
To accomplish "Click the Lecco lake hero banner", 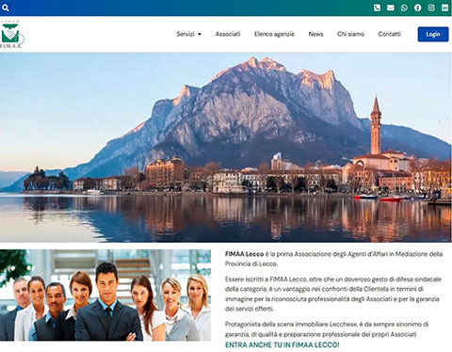I will (226, 147).
